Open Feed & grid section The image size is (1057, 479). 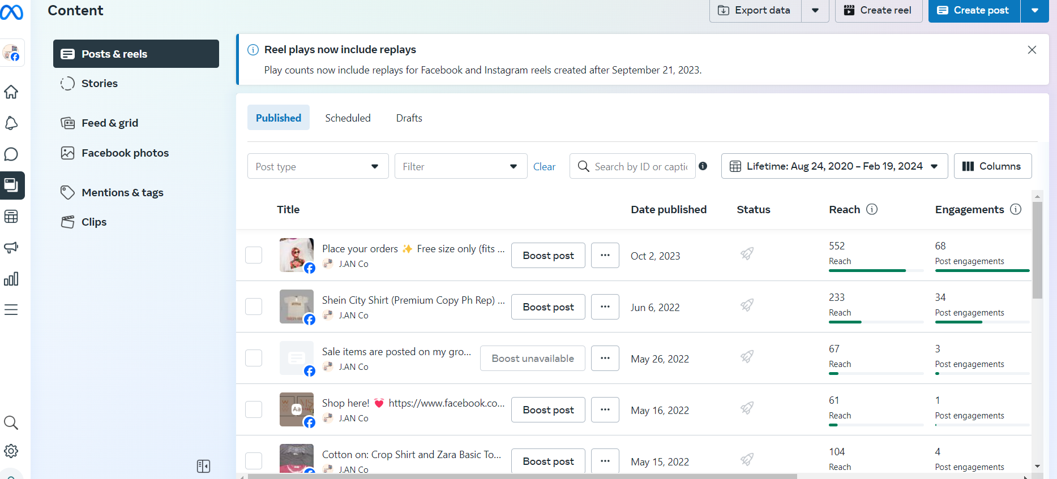[136, 123]
